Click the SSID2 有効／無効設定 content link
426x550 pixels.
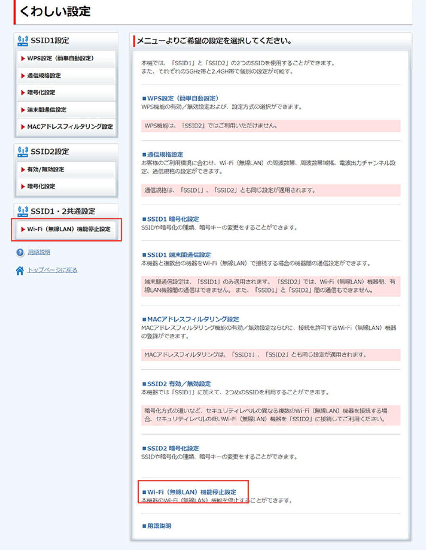click(x=178, y=384)
